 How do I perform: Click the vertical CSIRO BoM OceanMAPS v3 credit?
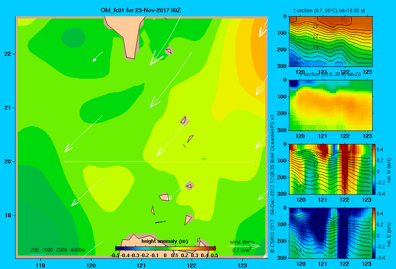(272, 184)
